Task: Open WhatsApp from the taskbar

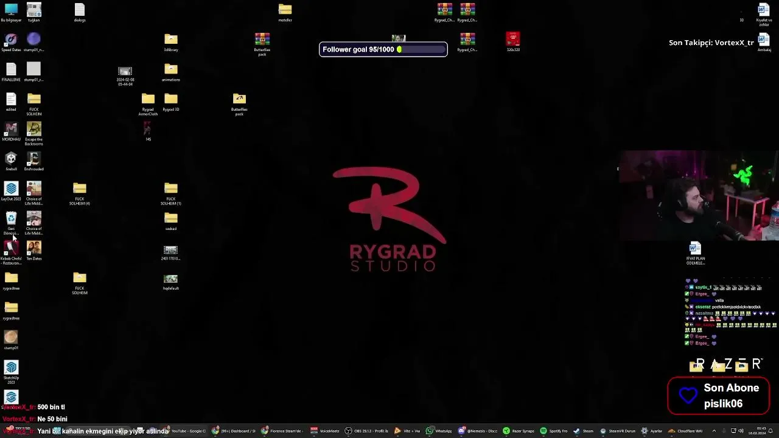Action: tap(439, 431)
